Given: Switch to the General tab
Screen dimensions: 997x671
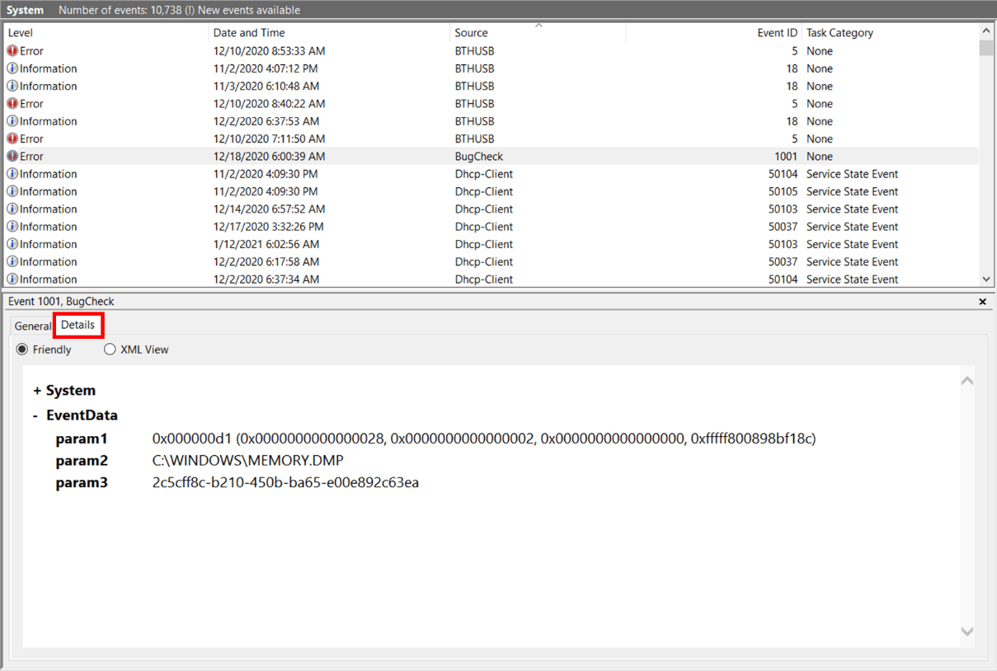Looking at the screenshot, I should pyautogui.click(x=33, y=326).
